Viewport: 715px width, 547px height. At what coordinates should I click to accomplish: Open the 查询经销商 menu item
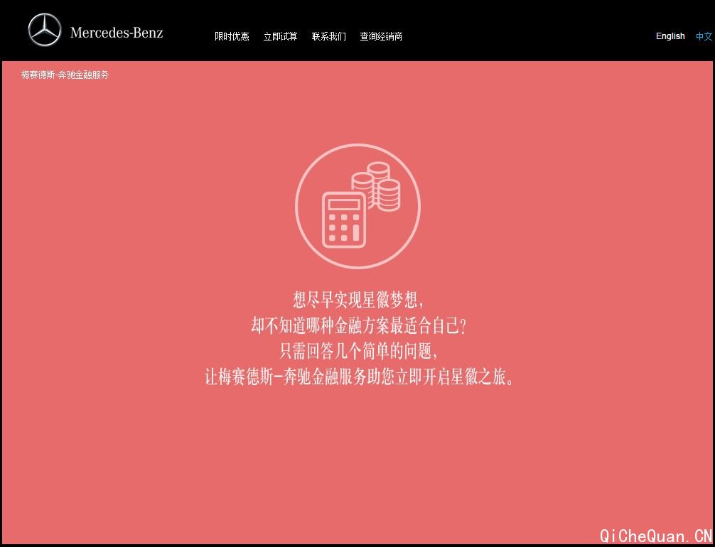point(381,36)
